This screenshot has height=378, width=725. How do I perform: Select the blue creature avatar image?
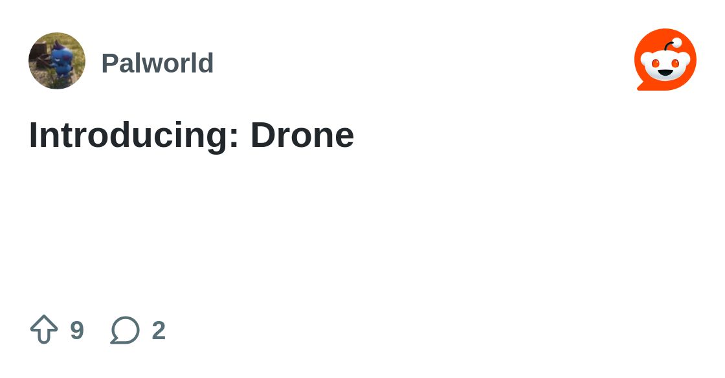point(57,61)
